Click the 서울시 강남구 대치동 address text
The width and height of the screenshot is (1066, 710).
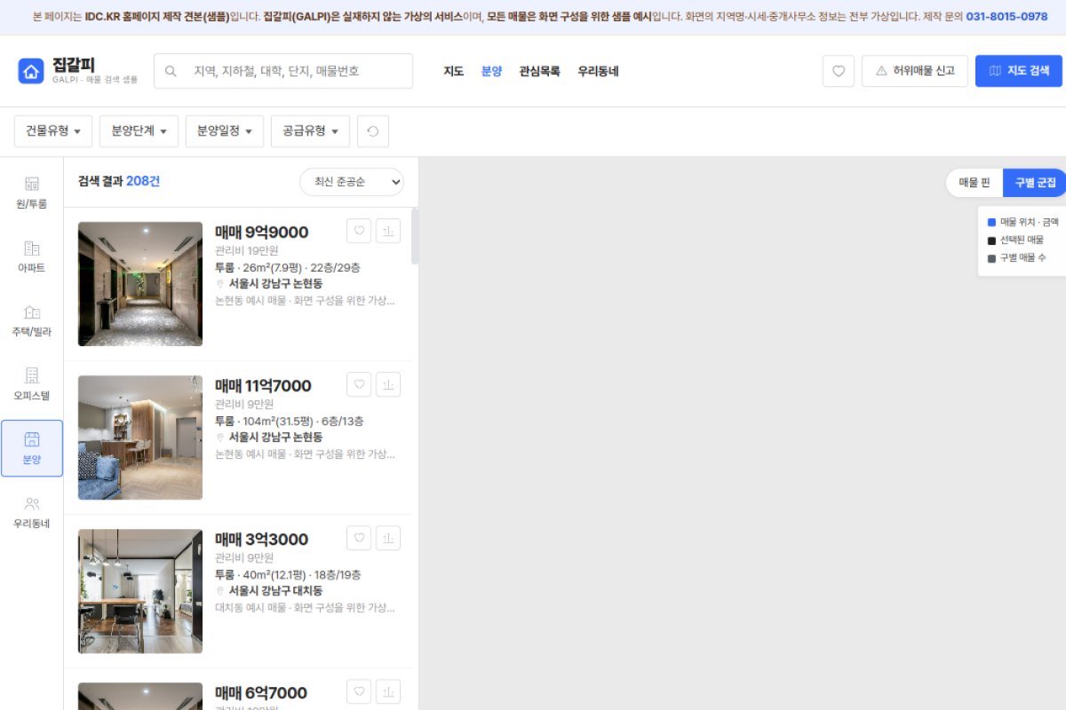pos(275,591)
